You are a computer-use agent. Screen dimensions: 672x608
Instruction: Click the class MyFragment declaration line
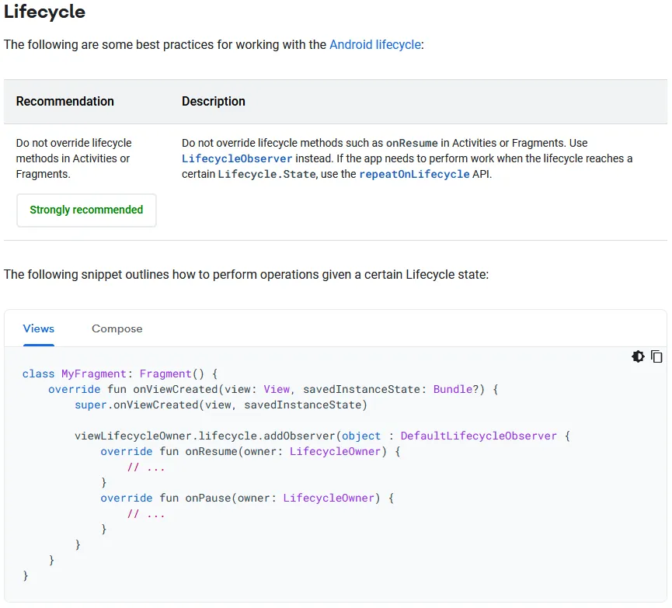pos(120,373)
